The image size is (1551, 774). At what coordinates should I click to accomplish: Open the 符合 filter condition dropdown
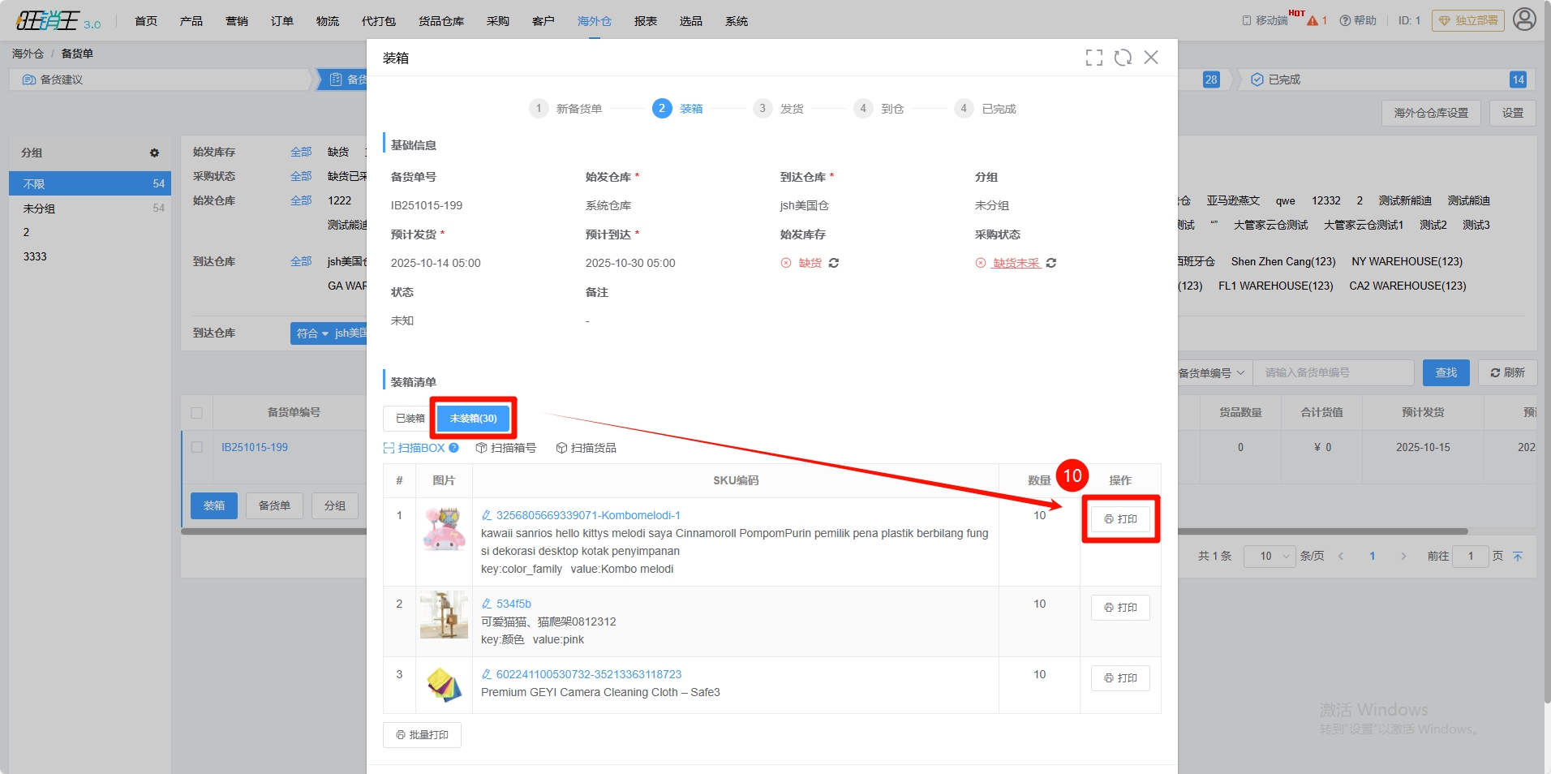(312, 333)
